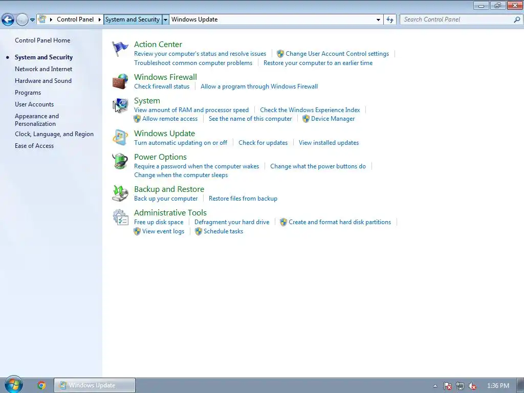See the name of this computer
This screenshot has height=393, width=524.
pyautogui.click(x=250, y=119)
